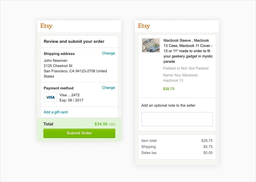Click the Padded or Not option text
This screenshot has width=256, height=182.
(x=186, y=68)
